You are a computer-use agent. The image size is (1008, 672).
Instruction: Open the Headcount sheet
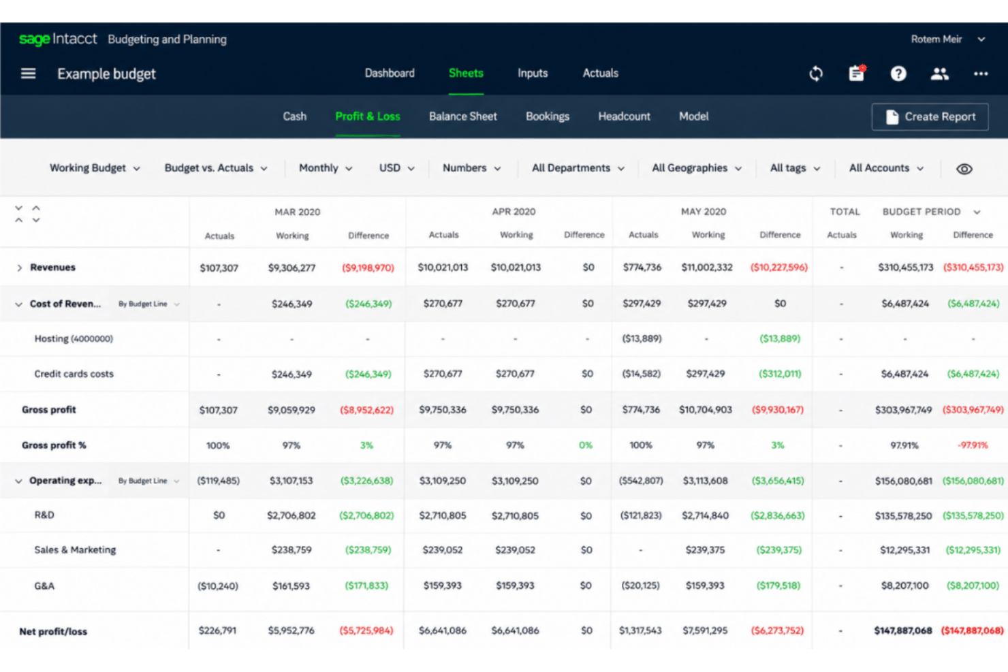pyautogui.click(x=625, y=116)
